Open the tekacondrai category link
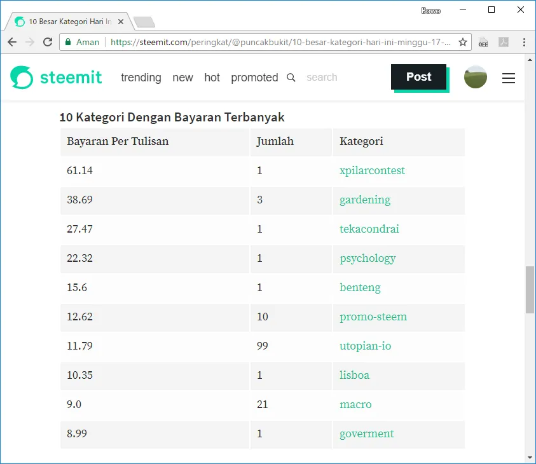The image size is (536, 464). (369, 229)
